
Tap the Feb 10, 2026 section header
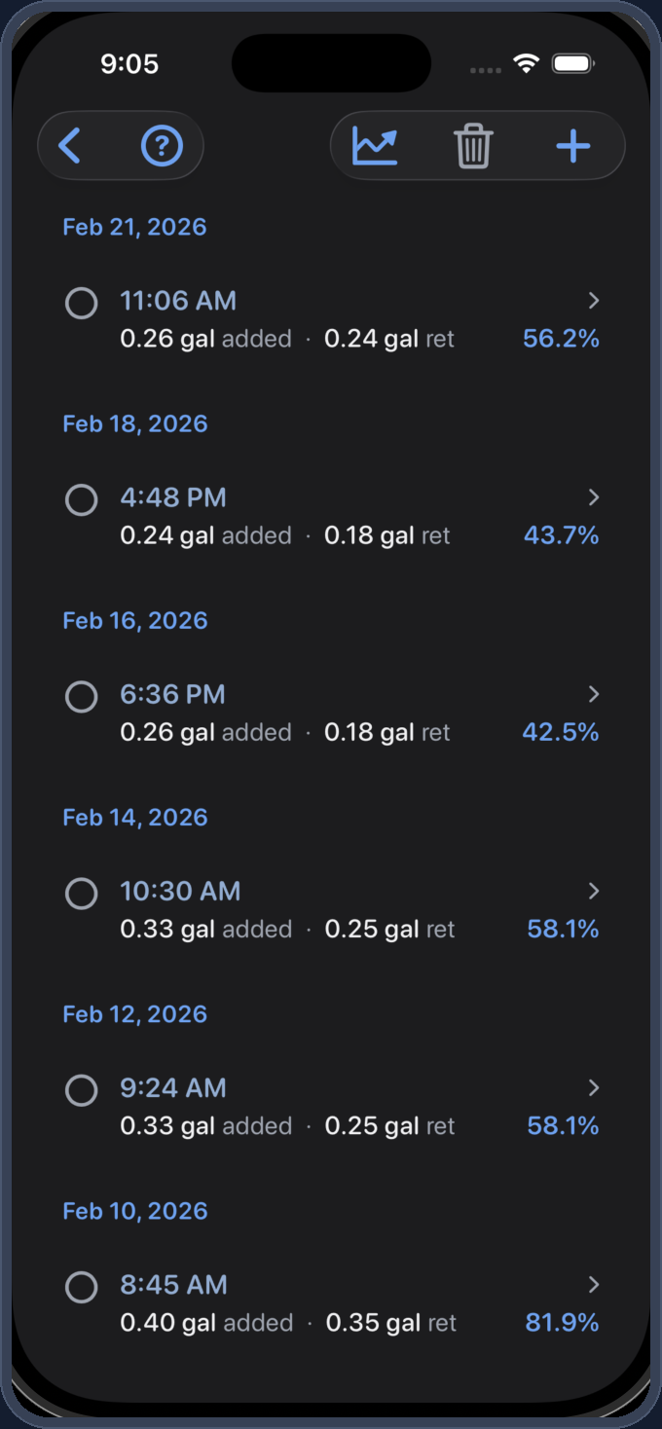point(134,1211)
